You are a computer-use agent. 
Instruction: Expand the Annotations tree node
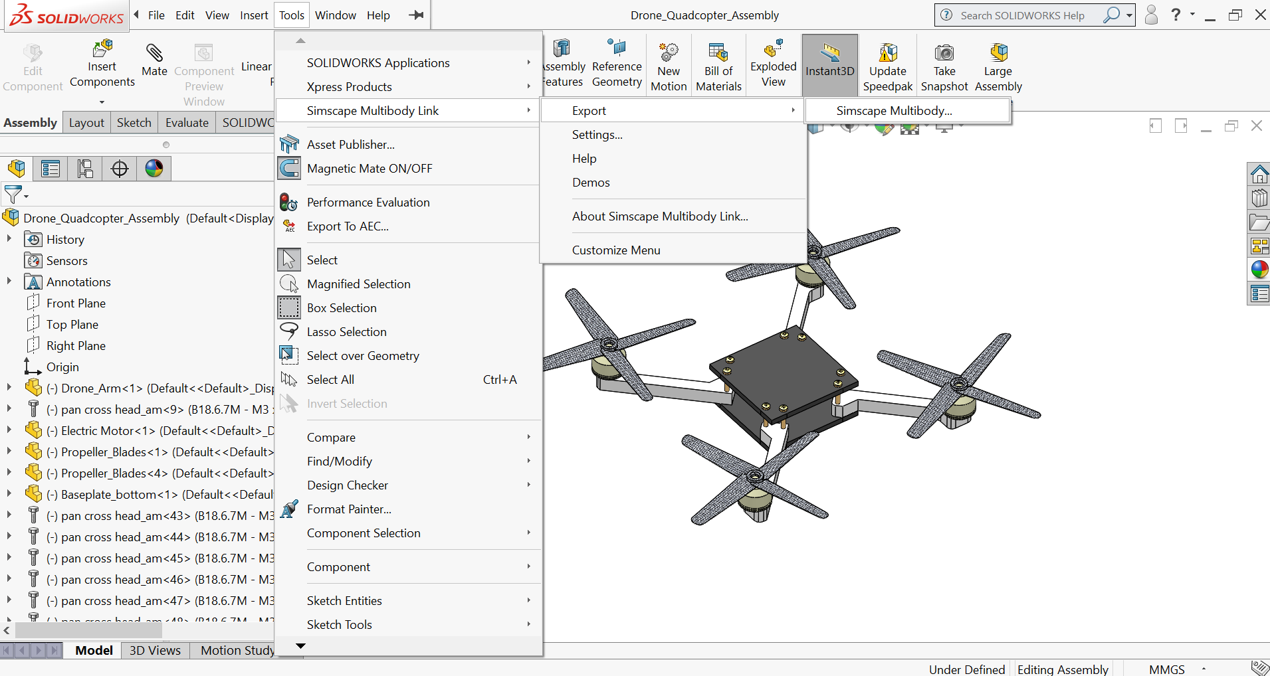[9, 281]
